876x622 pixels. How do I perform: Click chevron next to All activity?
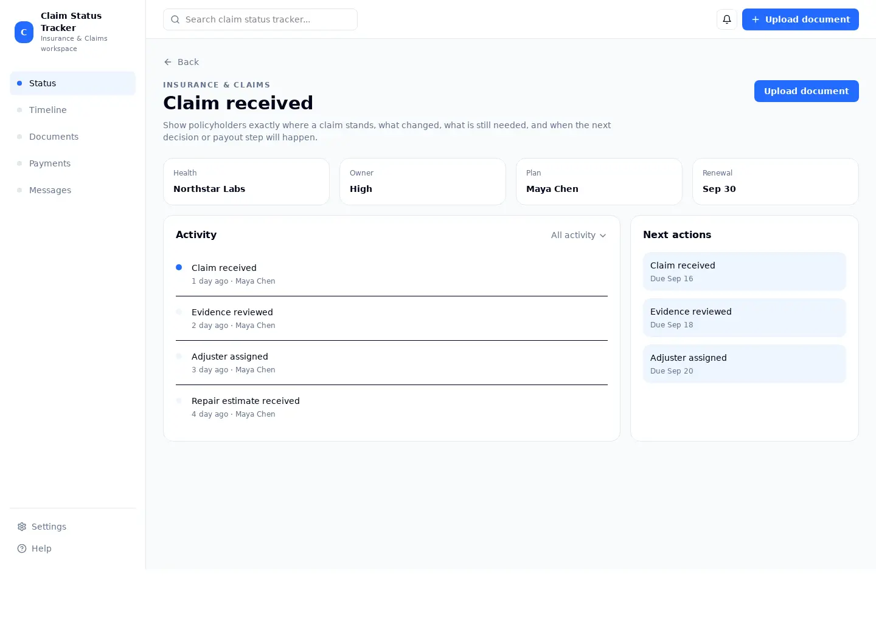(603, 236)
